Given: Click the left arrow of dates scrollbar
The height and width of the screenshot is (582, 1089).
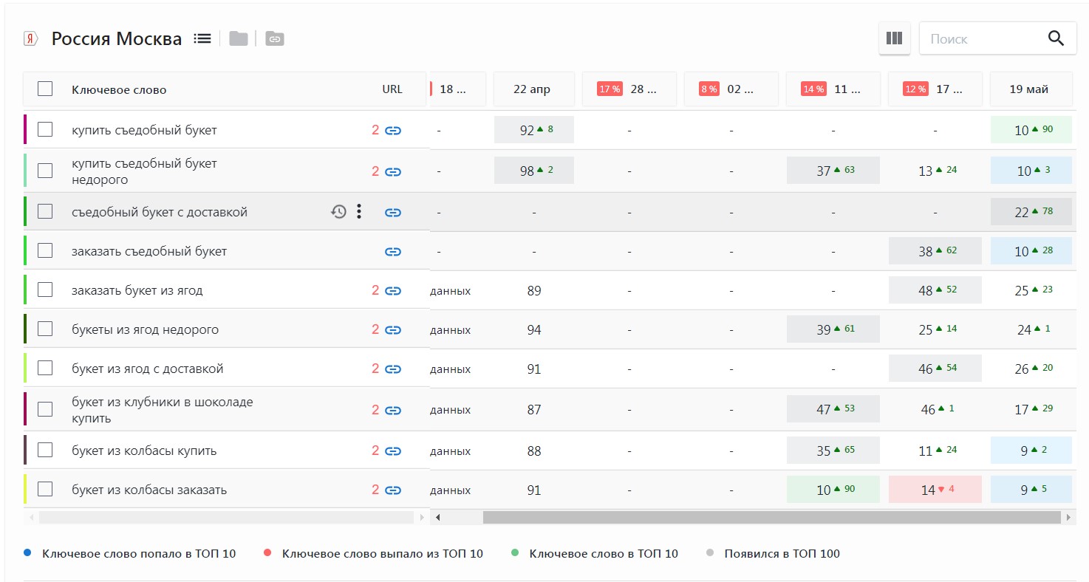Looking at the screenshot, I should point(437,518).
